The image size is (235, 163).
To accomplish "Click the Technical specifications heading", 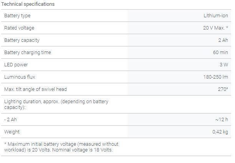I will [28, 4].
